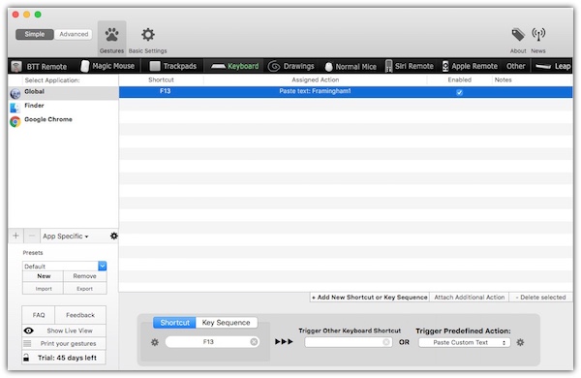The image size is (581, 378).
Task: Click Remove preset button
Action: coord(85,276)
